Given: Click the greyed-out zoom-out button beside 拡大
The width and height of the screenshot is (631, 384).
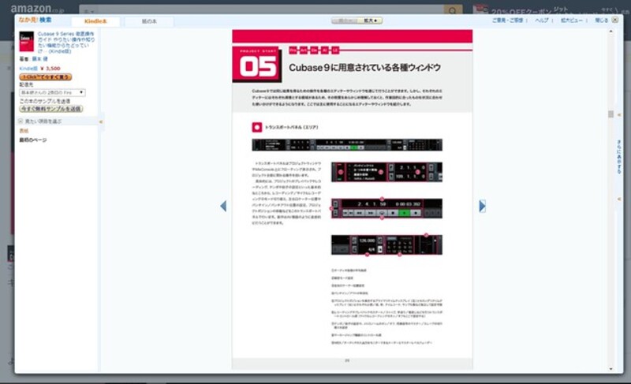Looking at the screenshot, I should (345, 21).
